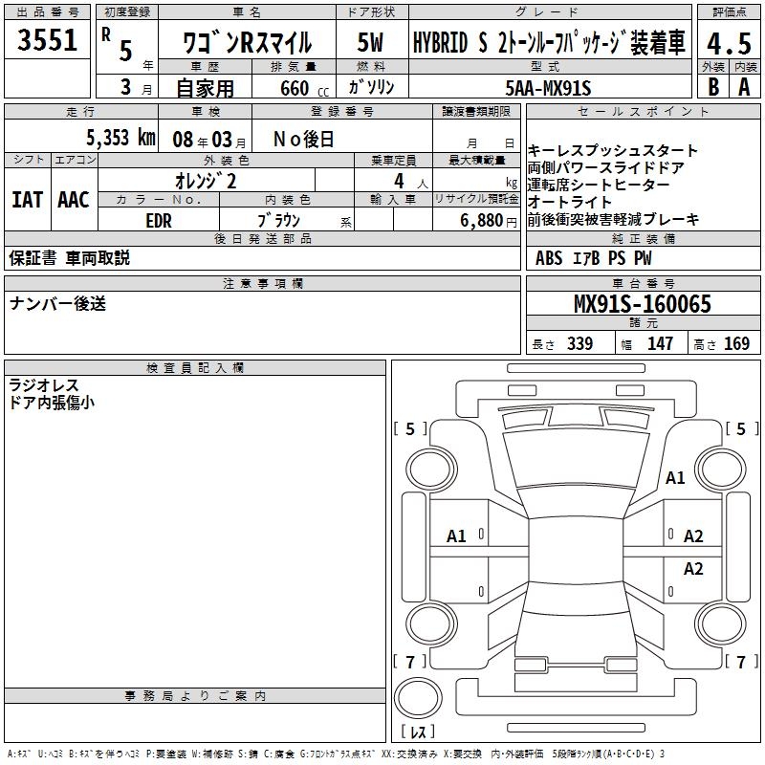Select sales point 両側パワースライドドア

[606, 167]
